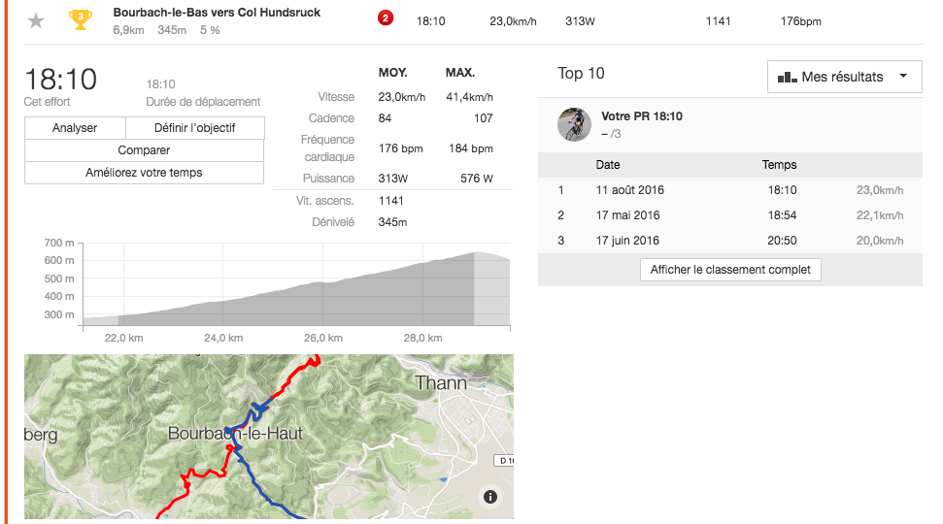Click Définir l'objectif button
This screenshot has height=524, width=943.
(x=194, y=128)
